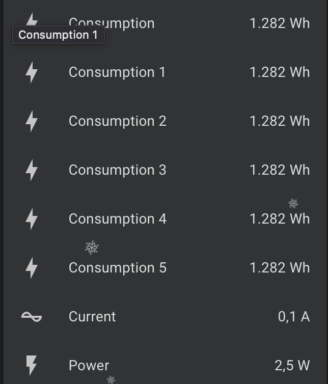This screenshot has width=328, height=384.
Task: Open the Consumption 1 entity row
Action: [x=117, y=72]
